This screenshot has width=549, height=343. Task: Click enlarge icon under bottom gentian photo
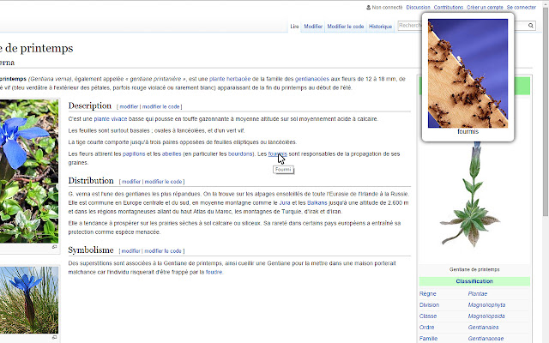53,338
